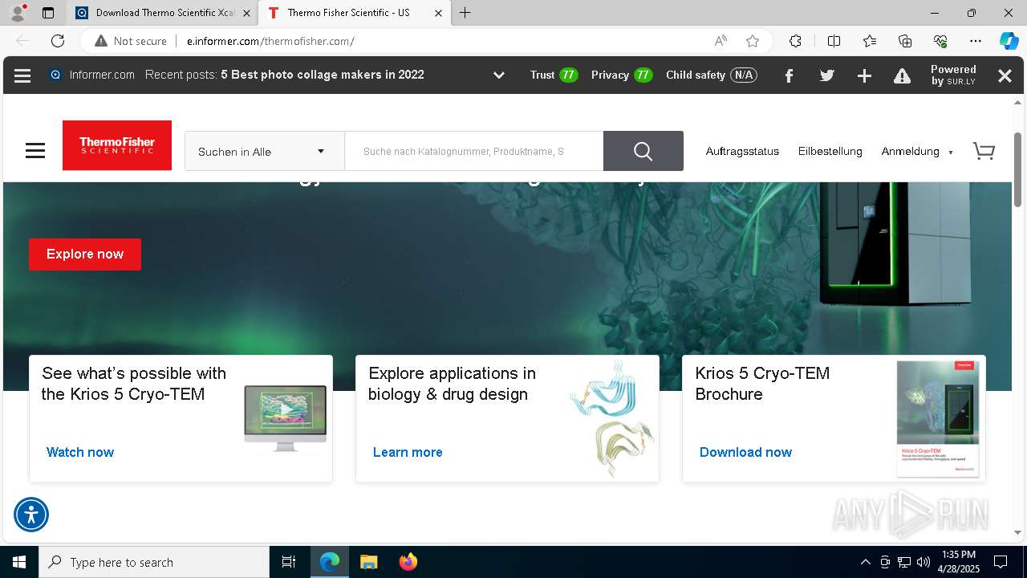Image resolution: width=1027 pixels, height=578 pixels.
Task: Click Learn more link
Action: (408, 452)
